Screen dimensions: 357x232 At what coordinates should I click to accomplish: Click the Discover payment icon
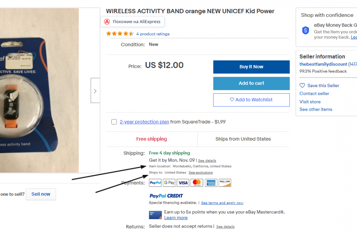point(225,182)
